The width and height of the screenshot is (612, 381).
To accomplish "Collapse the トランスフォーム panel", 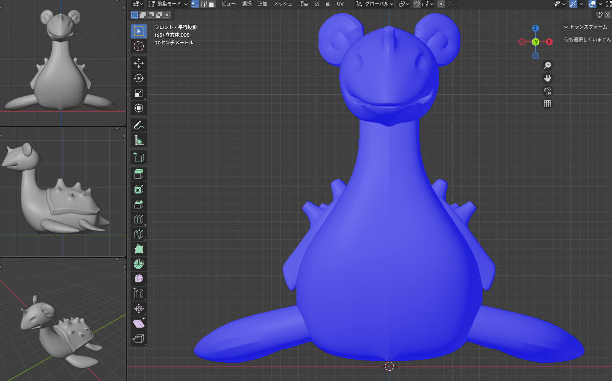I will pos(586,27).
